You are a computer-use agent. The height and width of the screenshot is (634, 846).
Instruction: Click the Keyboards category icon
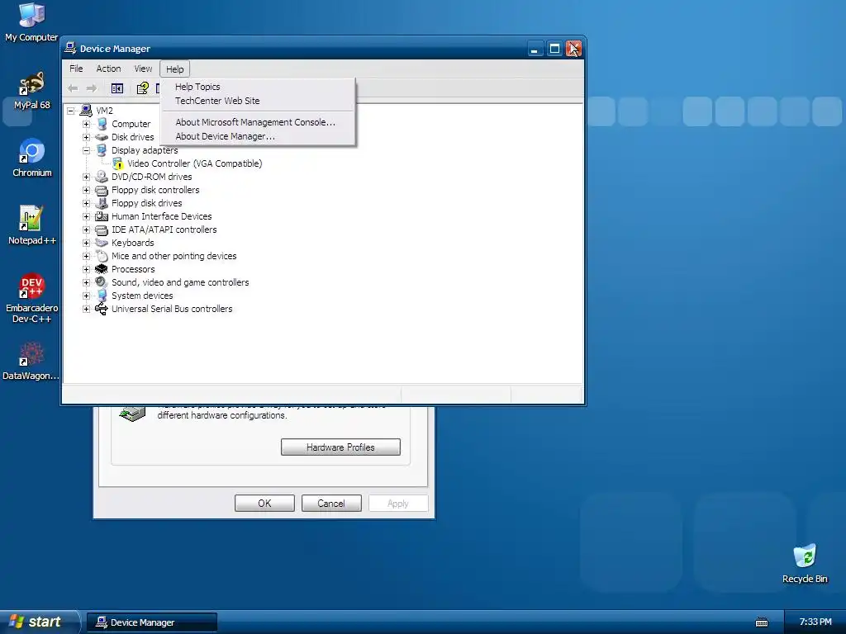click(102, 244)
